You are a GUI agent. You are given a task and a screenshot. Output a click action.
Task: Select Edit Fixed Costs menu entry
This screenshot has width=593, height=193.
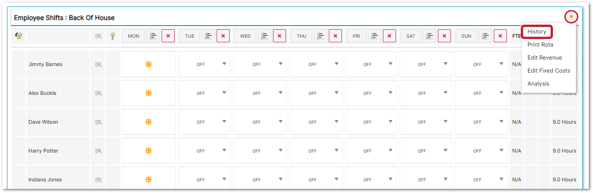(548, 71)
